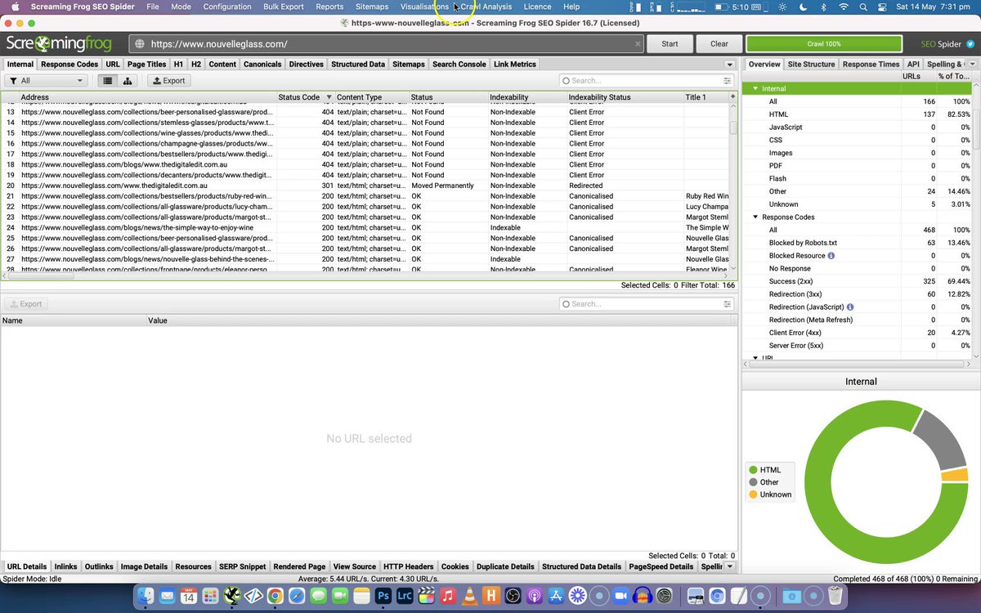Open Launchpad from the dock
Viewport: 981px width, 613px height.
tap(210, 597)
